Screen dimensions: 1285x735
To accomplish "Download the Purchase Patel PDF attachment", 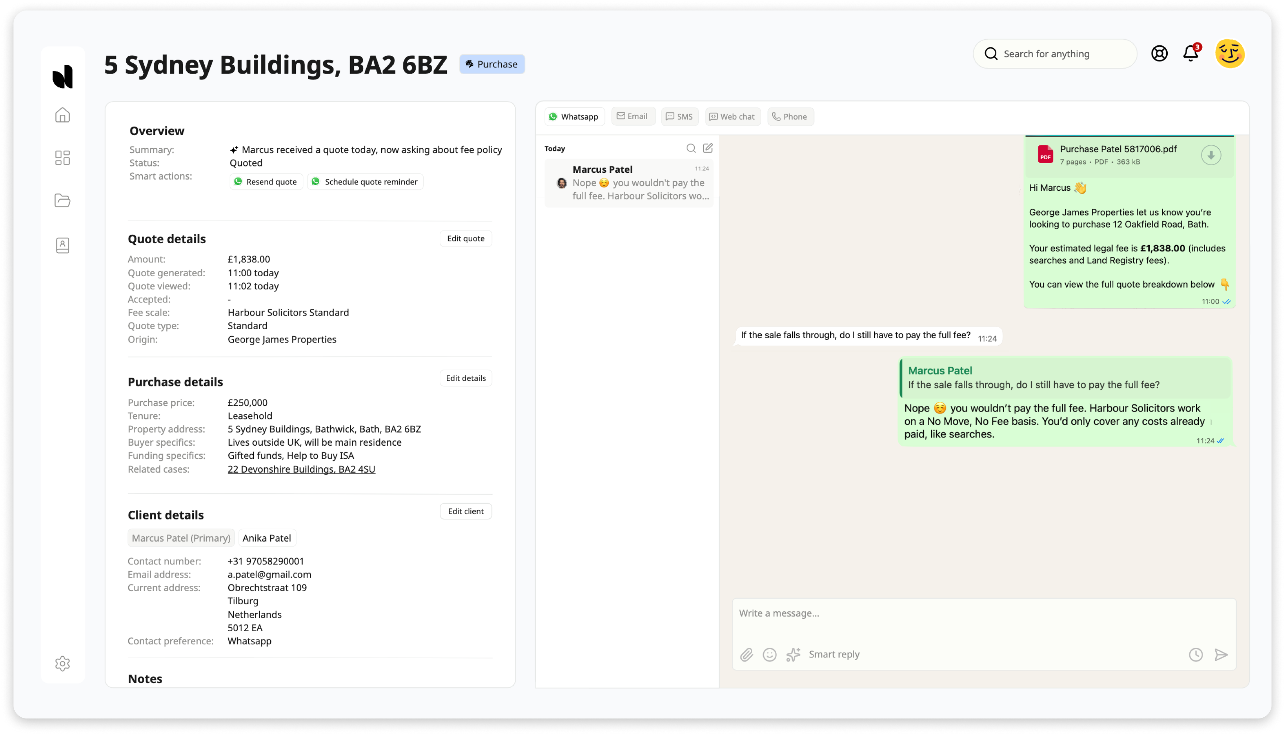I will 1211,155.
